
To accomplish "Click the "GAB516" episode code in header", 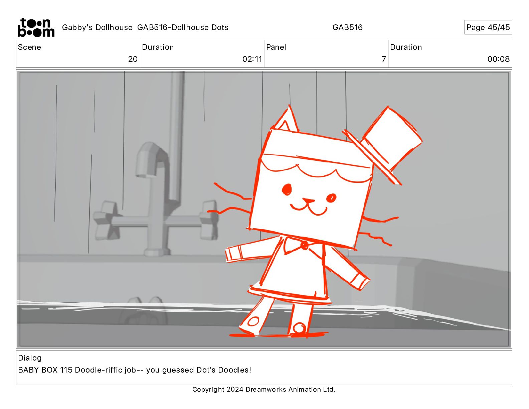I will coord(347,27).
